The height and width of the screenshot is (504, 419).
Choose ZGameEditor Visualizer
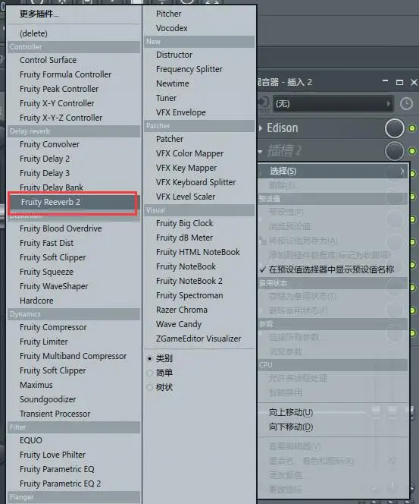(199, 339)
